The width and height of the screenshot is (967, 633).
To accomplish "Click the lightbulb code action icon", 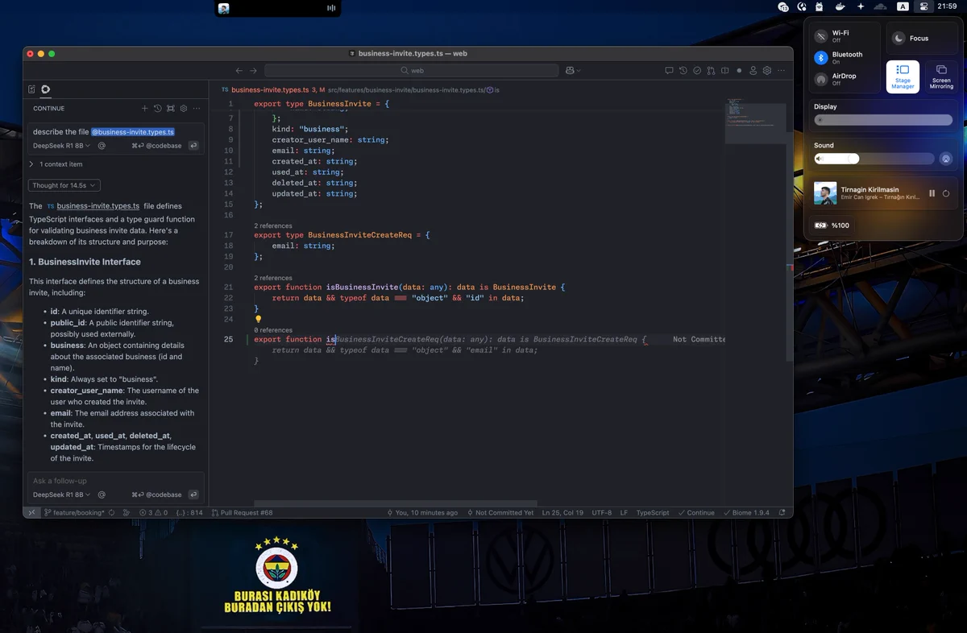I will (x=258, y=319).
